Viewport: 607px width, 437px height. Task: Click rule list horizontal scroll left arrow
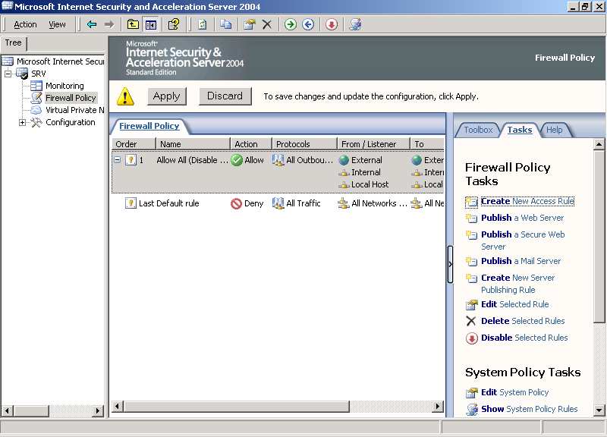[118, 407]
